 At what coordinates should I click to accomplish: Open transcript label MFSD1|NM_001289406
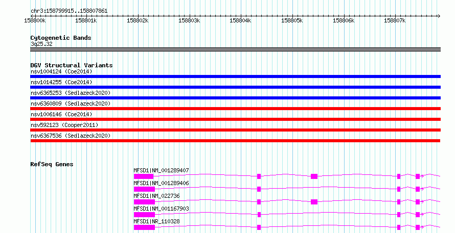coord(161,183)
